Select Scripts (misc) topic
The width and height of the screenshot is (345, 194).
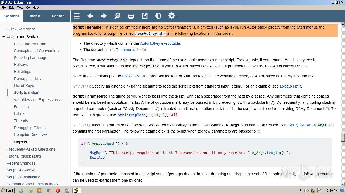coord(27,93)
